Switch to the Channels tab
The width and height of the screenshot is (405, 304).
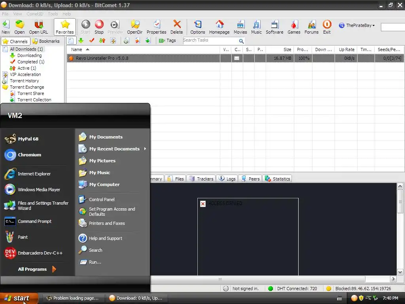tap(15, 41)
